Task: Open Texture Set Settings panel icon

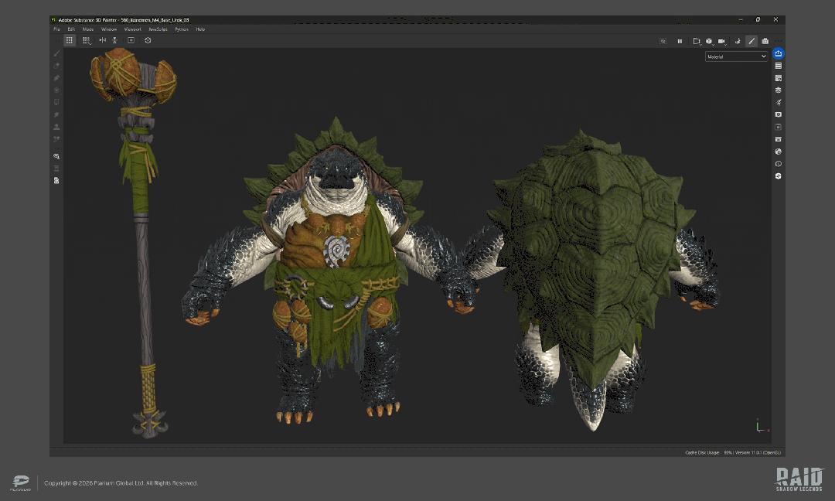Action: tap(778, 78)
